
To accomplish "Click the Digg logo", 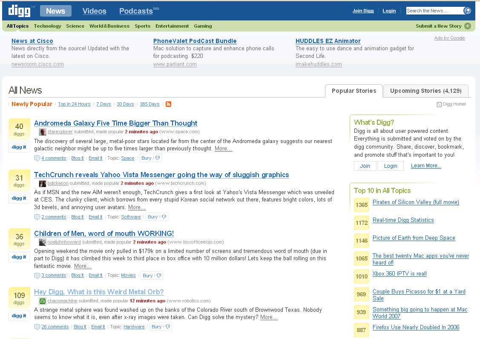I will (21, 11).
